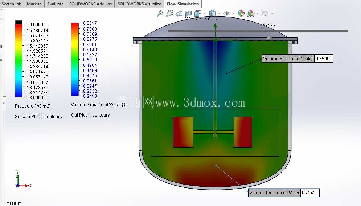This screenshot has width=361, height=206.
Task: Click the 'Surface Plot 1: contours' label
Action: point(38,116)
